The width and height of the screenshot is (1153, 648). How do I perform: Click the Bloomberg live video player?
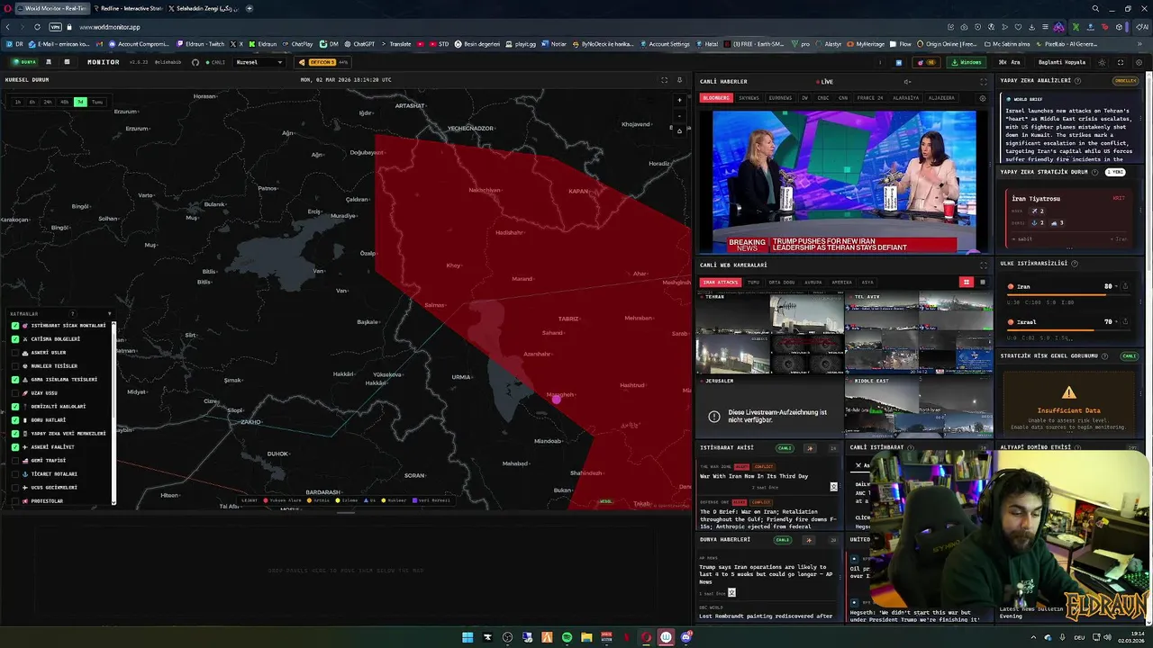point(844,182)
